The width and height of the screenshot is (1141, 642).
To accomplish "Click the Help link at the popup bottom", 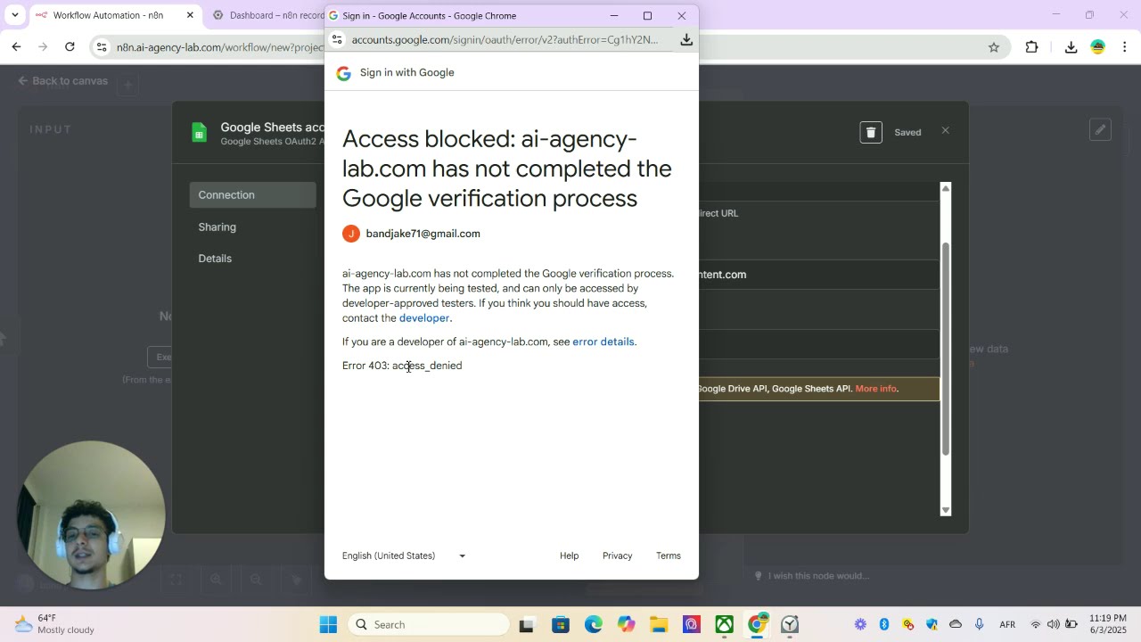I will tap(569, 556).
